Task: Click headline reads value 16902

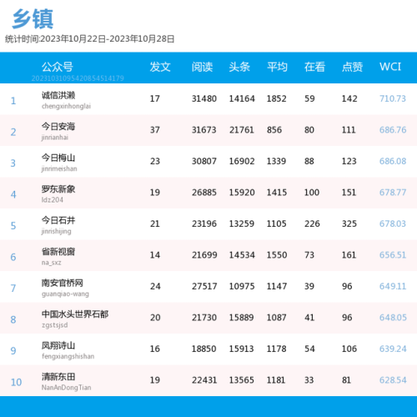Action: coord(242,161)
